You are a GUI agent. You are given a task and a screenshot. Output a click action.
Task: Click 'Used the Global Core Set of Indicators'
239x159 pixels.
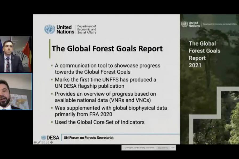[100, 122]
